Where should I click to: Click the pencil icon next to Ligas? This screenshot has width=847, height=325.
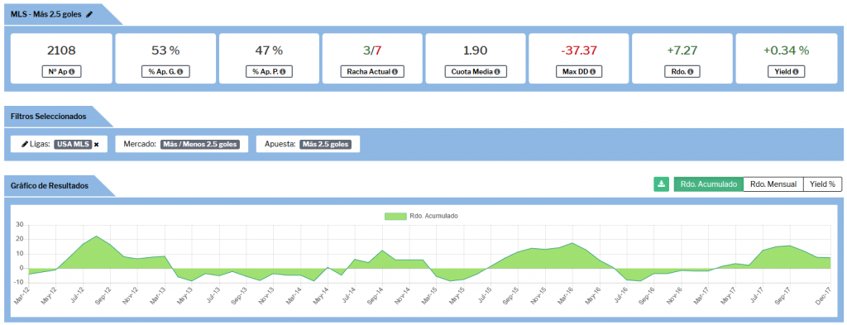[x=24, y=145]
